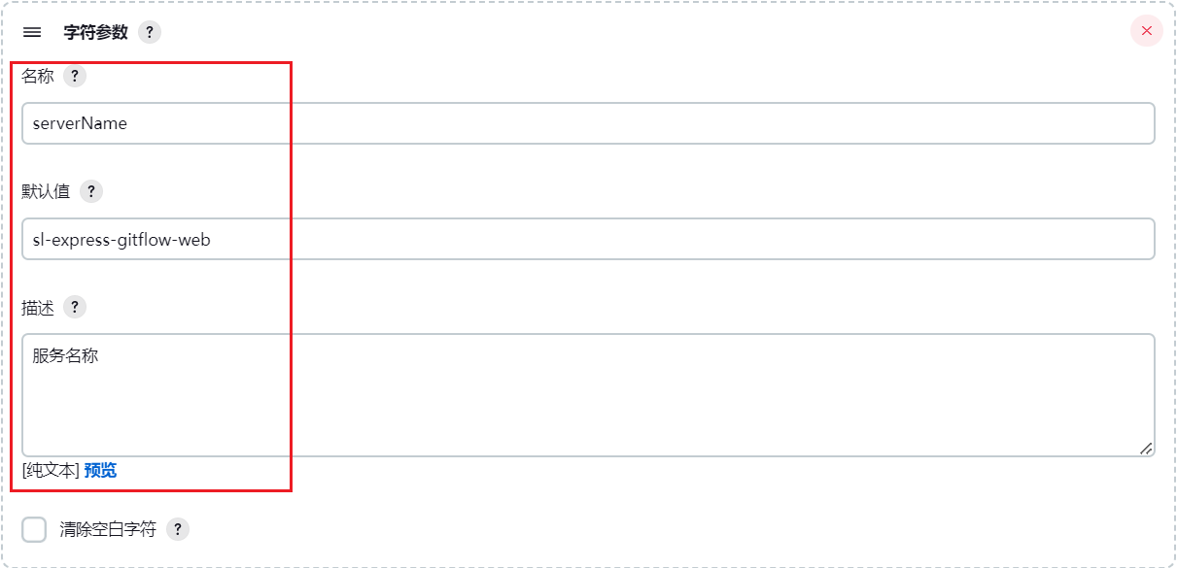Screen dimensions: 1177x568
Task: Open the 预览 preview link
Action: (x=100, y=470)
